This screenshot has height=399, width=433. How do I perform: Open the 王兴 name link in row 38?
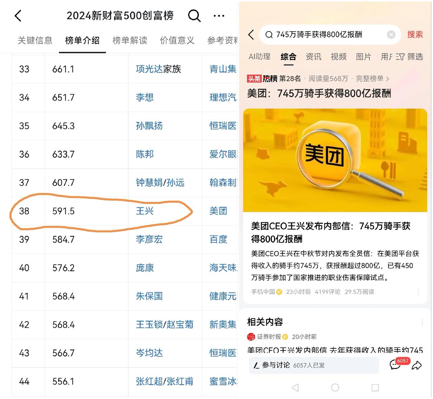(145, 211)
